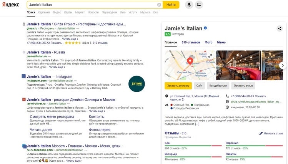Click the verified blue checkmark badge
Image resolution: width=288 pixels, height=164 pixels.
[x=205, y=28]
